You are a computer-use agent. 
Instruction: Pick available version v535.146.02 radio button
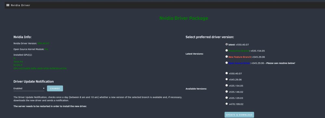[227, 91]
